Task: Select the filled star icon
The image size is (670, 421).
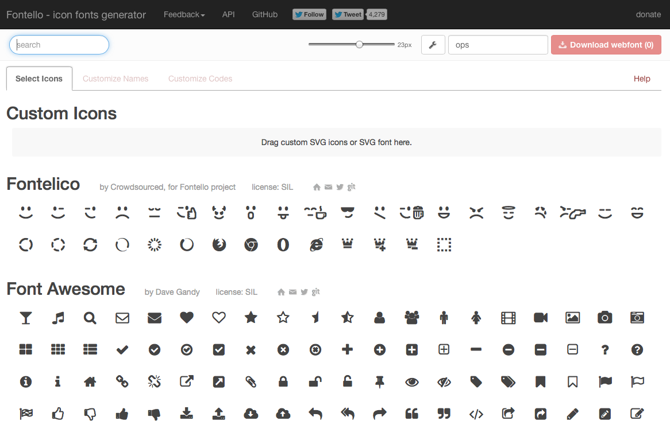Action: pos(251,317)
